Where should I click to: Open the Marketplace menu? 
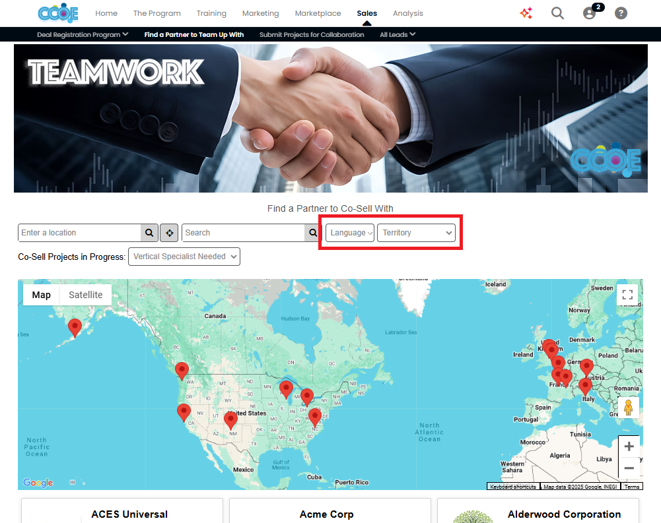coord(318,13)
